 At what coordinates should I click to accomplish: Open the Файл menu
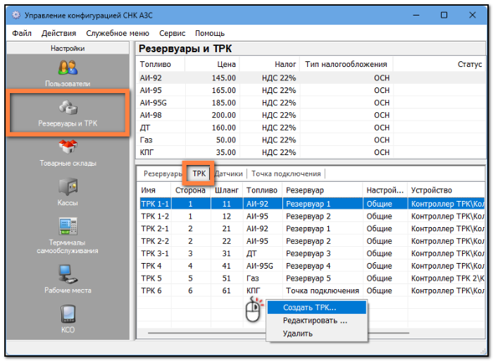tap(22, 33)
